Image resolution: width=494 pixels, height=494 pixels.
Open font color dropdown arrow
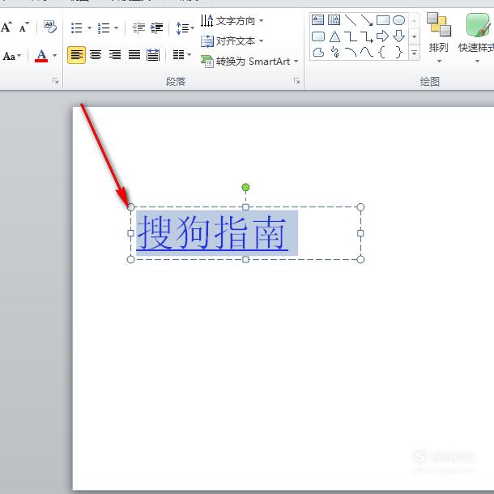pos(54,56)
